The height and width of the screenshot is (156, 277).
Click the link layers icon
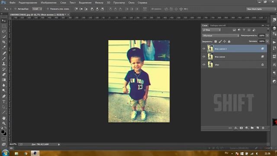230,128
